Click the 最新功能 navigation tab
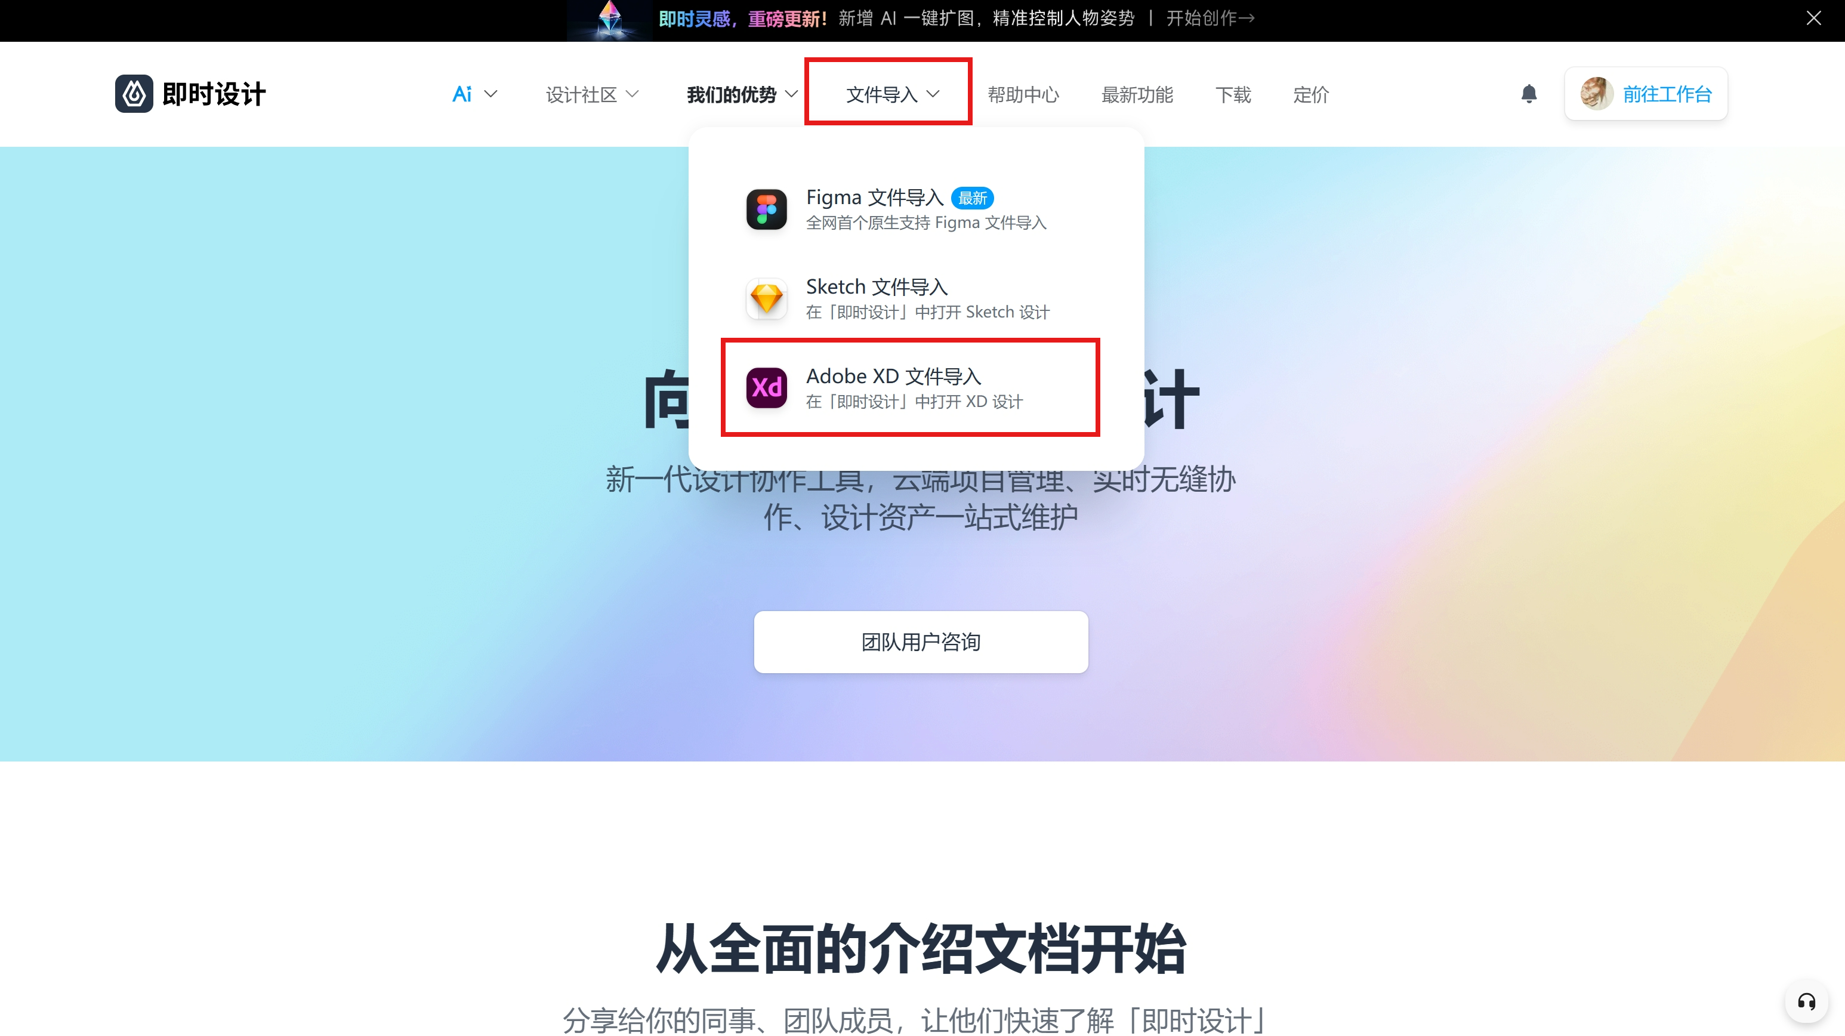Viewport: 1845px width, 1036px height. [x=1137, y=94]
